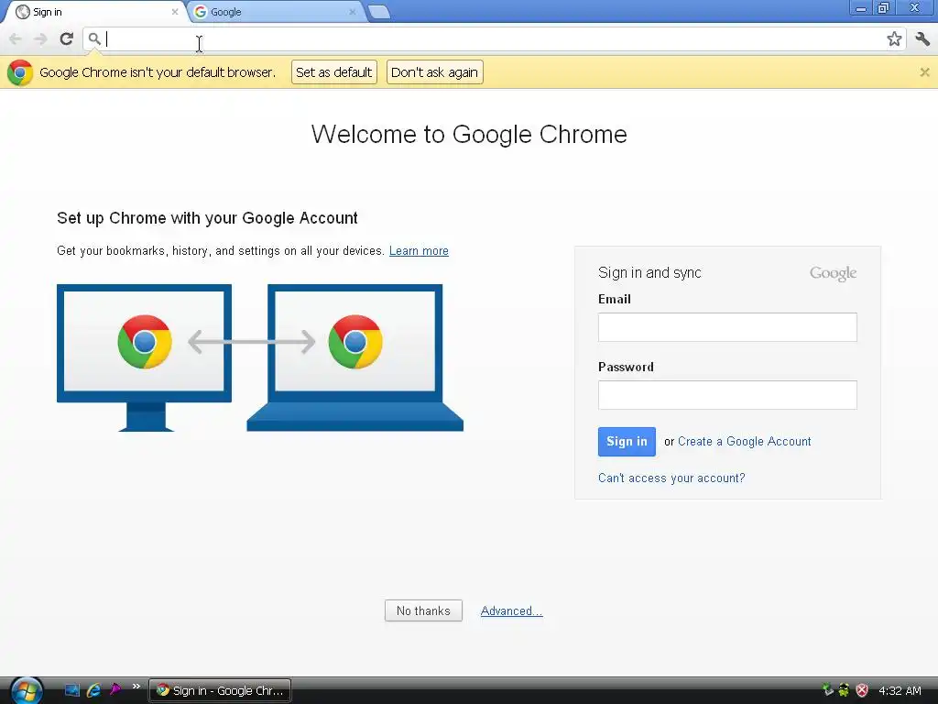
Task: Go forward using the forward arrow
Action: [x=40, y=38]
